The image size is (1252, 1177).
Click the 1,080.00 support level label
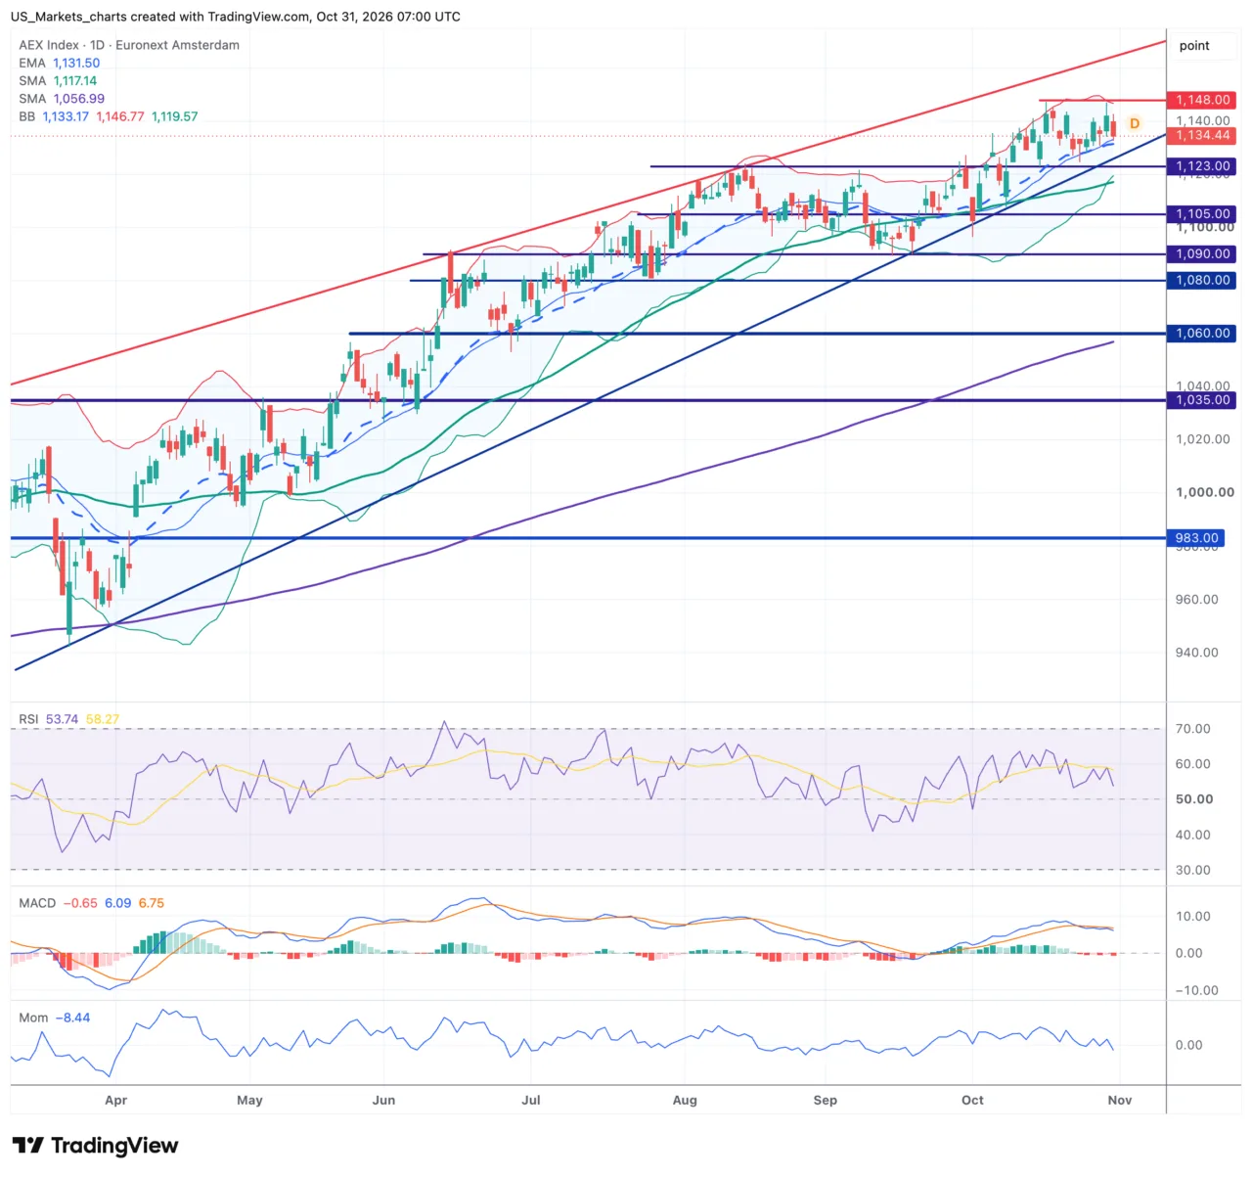(x=1202, y=280)
